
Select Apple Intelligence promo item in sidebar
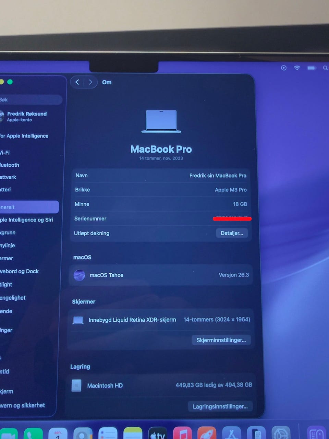coord(24,136)
